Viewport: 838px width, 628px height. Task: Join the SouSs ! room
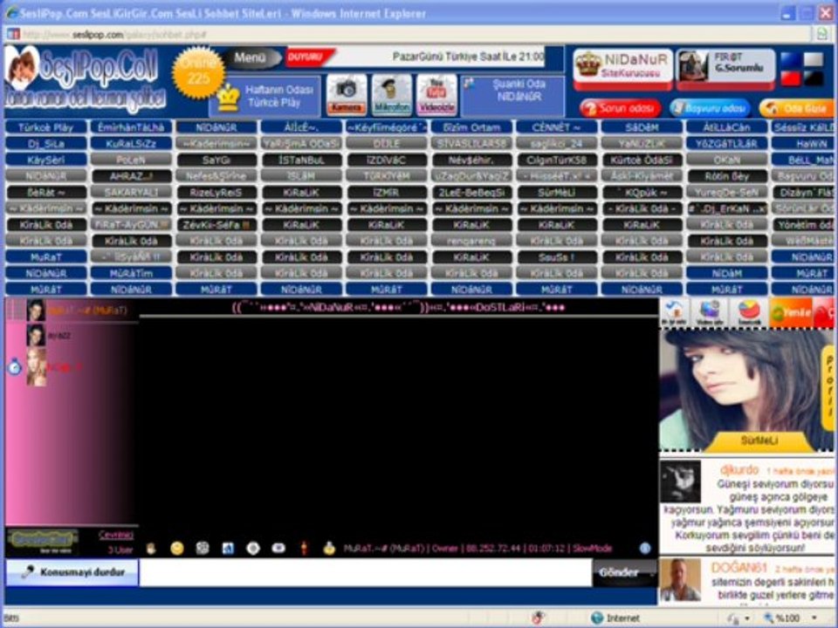point(557,256)
